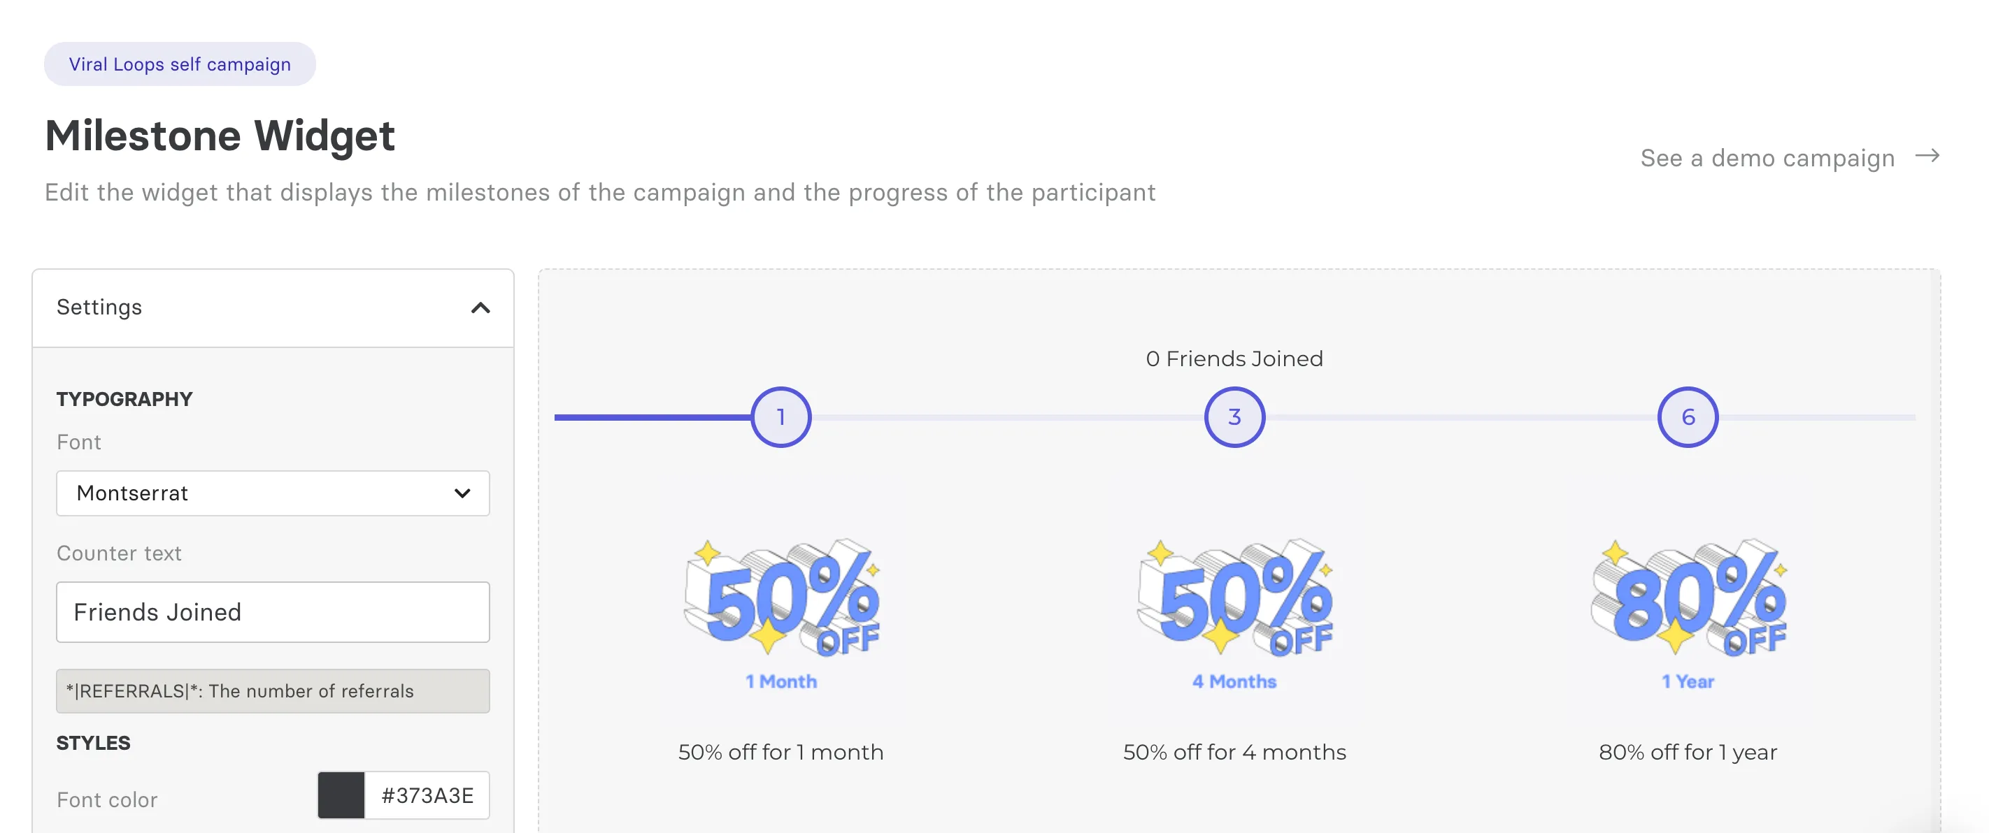This screenshot has height=833, width=1989.
Task: Click the milestone circle numbered 1
Action: (780, 416)
